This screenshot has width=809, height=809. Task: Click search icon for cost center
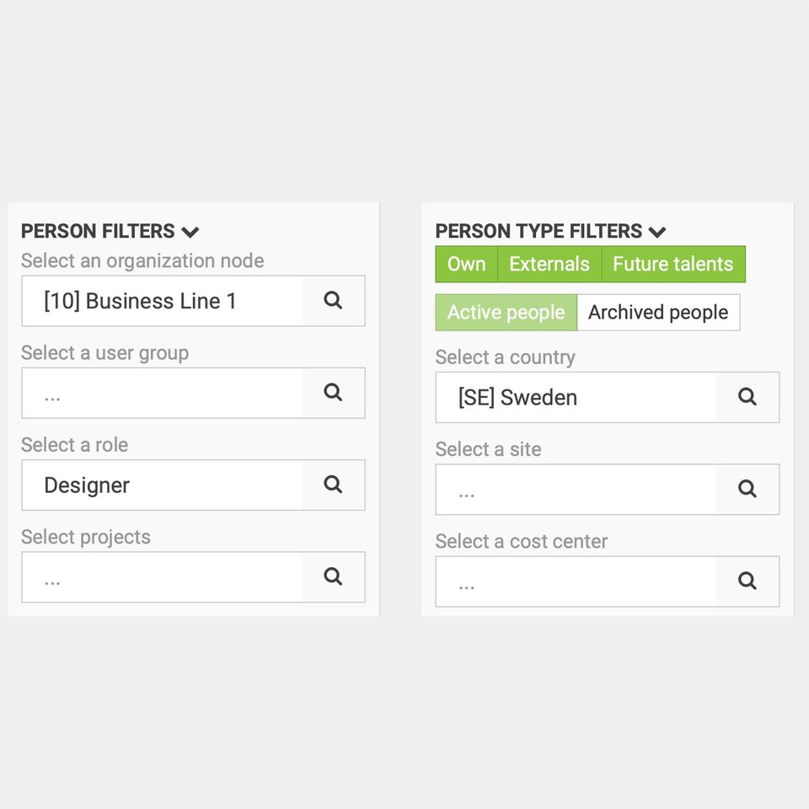point(747,581)
